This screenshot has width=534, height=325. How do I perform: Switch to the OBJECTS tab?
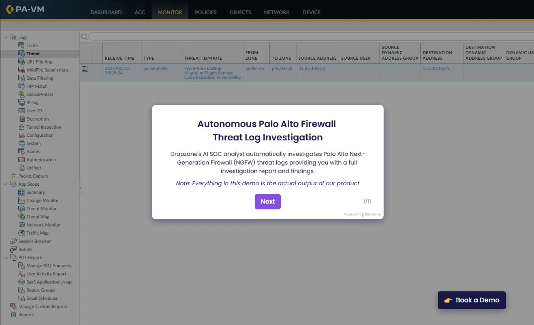(x=240, y=12)
